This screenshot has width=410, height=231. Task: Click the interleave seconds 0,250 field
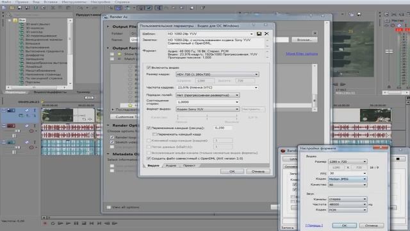pyautogui.click(x=223, y=128)
